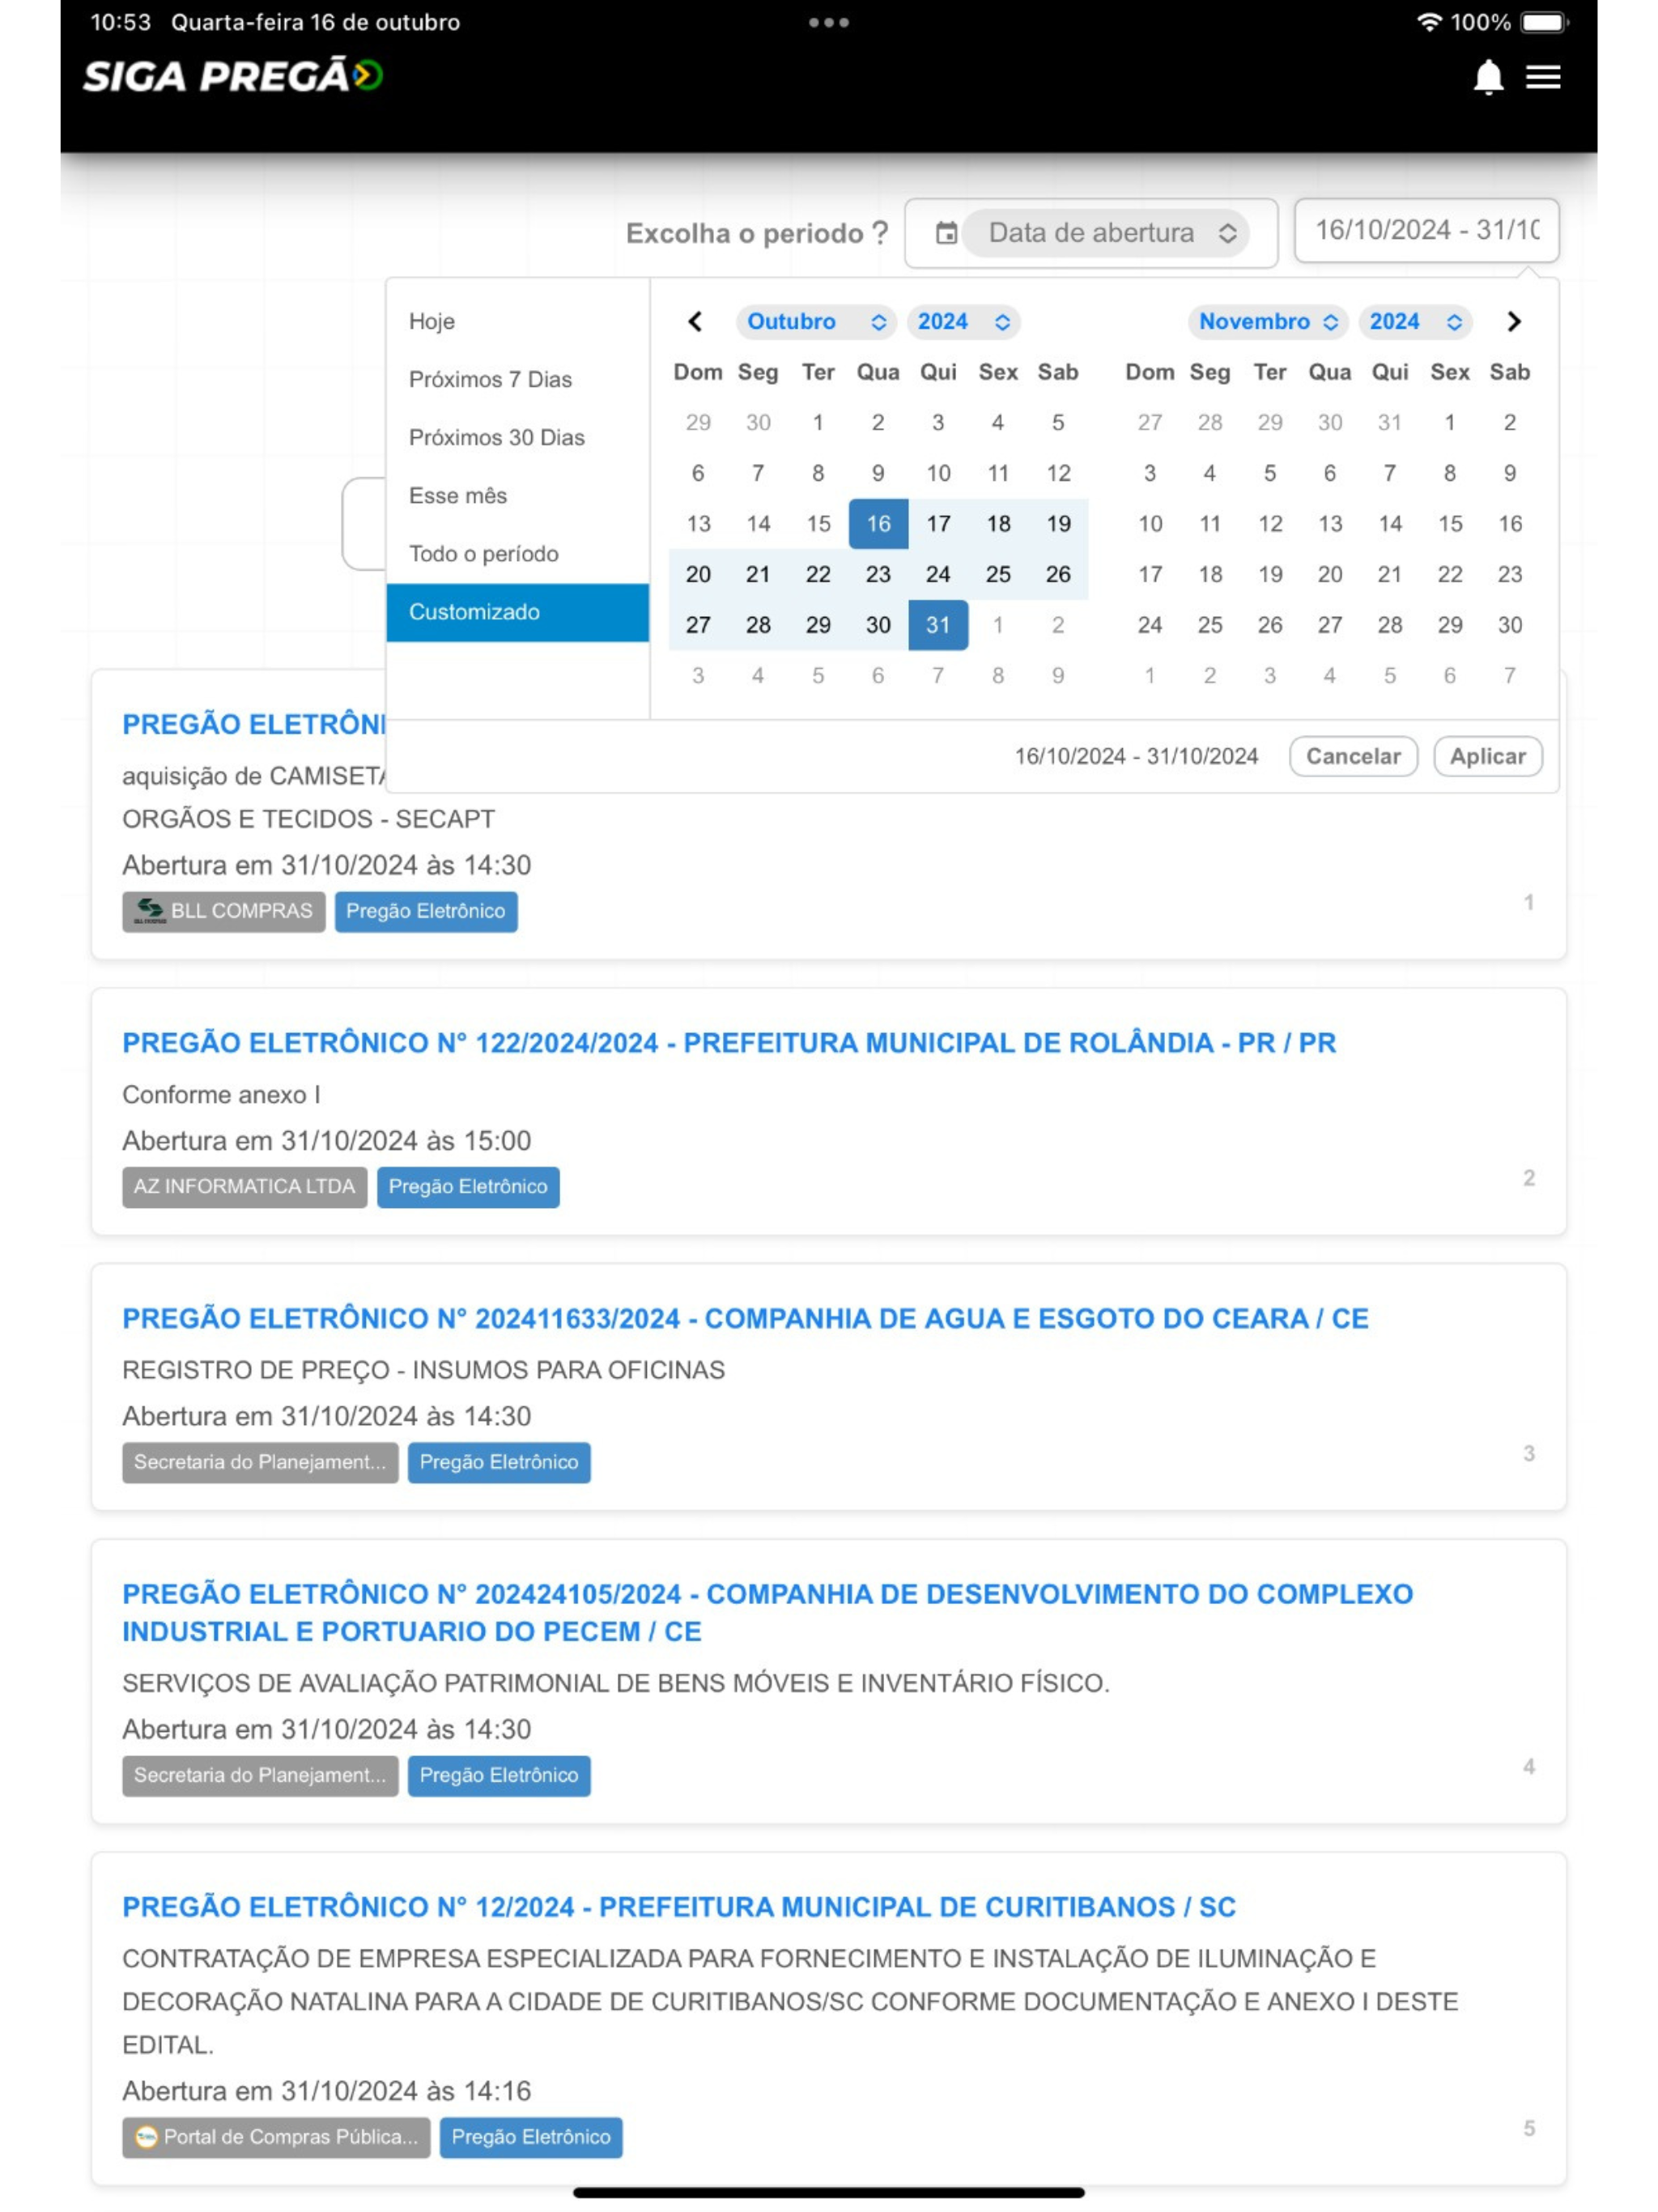
Task: Select Esse mês preset
Action: click(x=517, y=496)
